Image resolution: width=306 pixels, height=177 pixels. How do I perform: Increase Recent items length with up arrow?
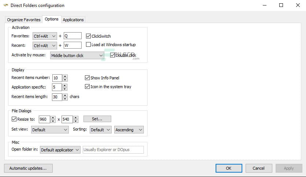[x=65, y=95]
